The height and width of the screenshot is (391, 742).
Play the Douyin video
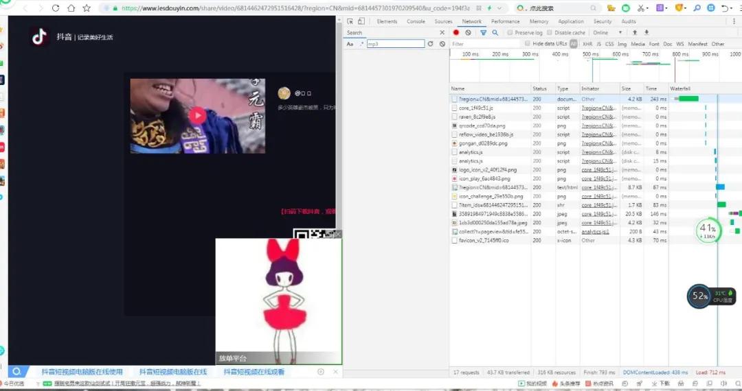pos(197,116)
